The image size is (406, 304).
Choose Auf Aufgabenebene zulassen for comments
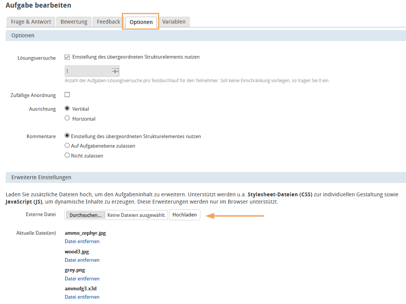[67, 145]
